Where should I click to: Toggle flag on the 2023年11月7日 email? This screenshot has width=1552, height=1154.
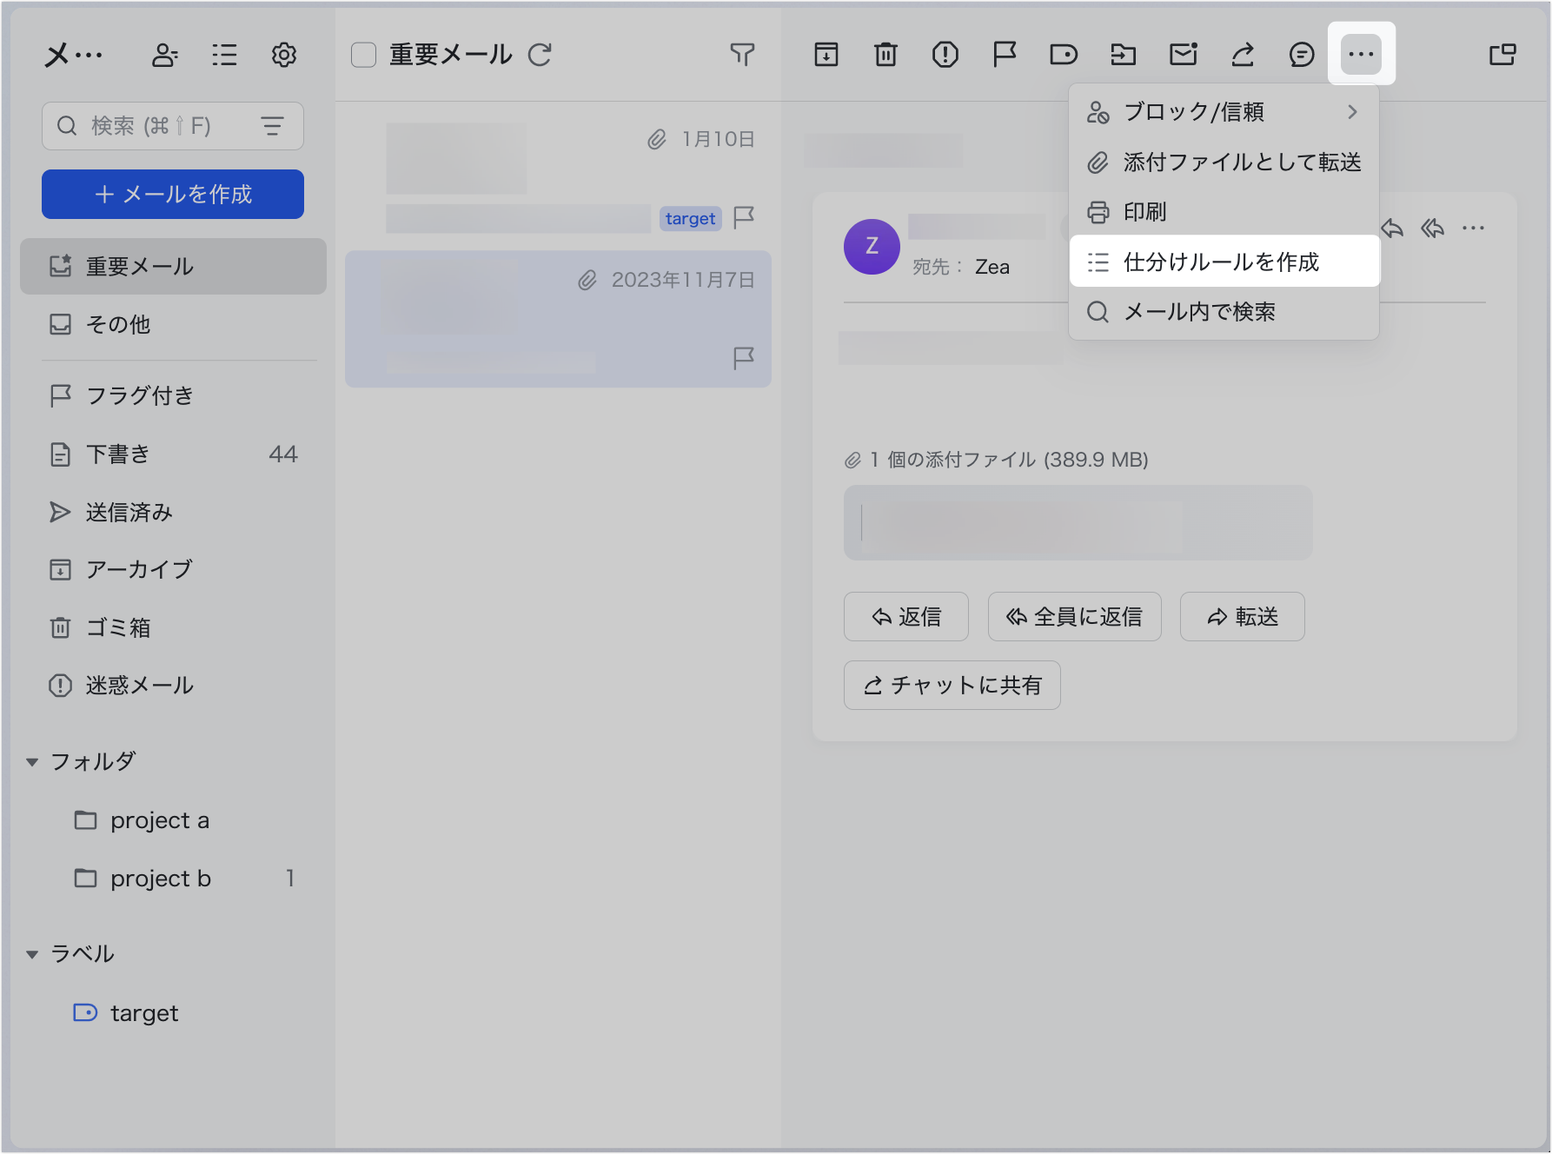744,358
